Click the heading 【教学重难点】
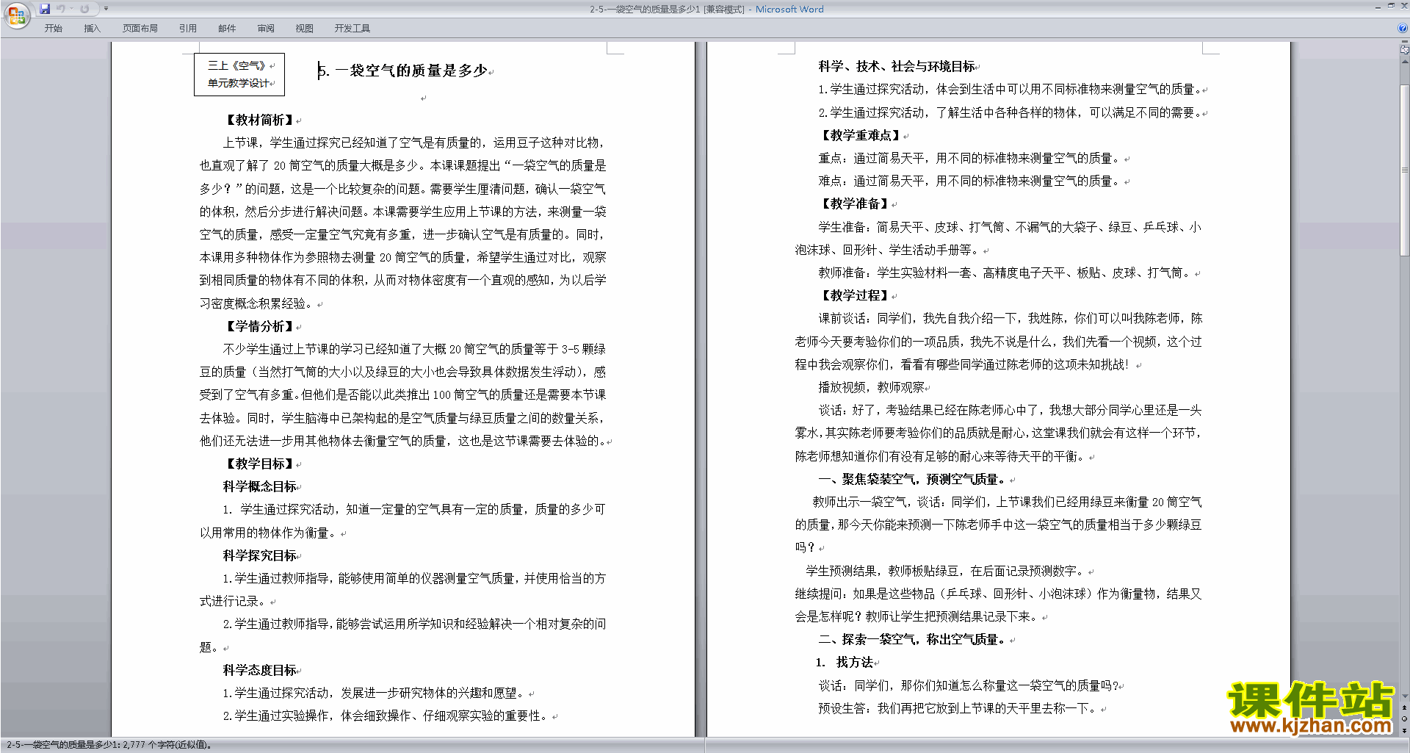Image resolution: width=1410 pixels, height=753 pixels. pos(861,135)
